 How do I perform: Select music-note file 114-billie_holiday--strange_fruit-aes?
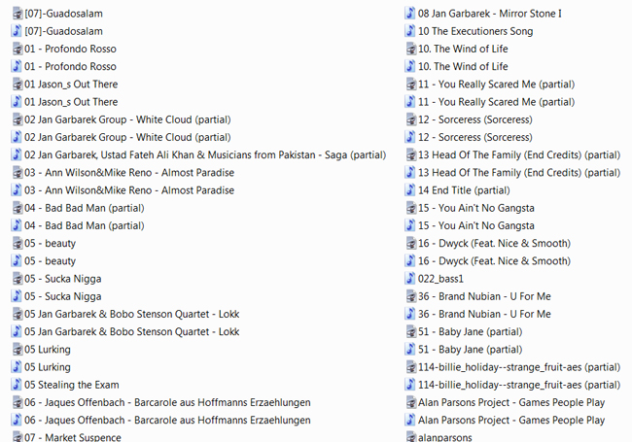point(512,386)
